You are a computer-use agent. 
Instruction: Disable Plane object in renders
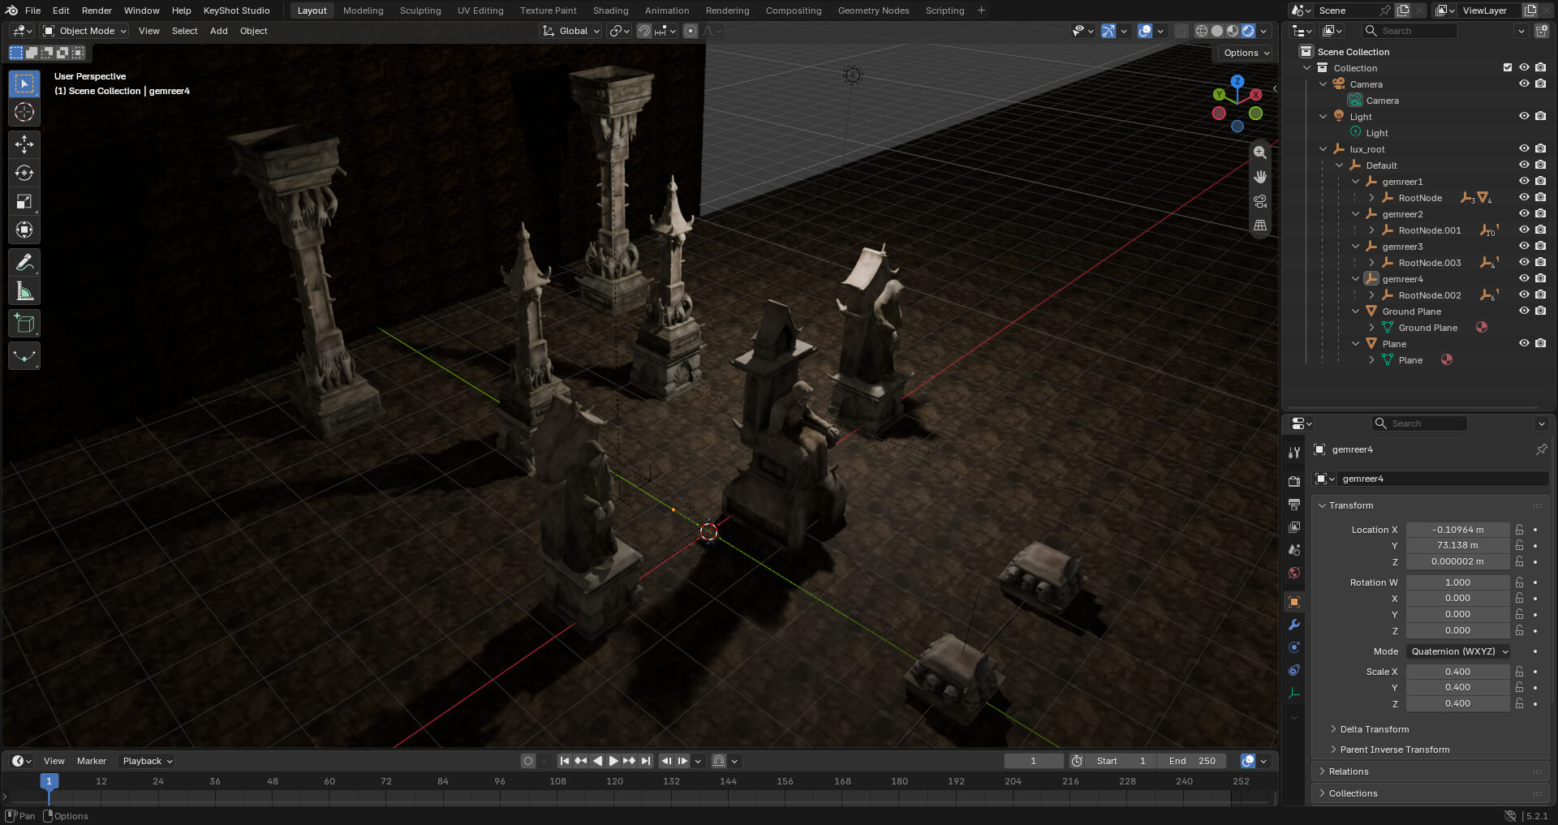1540,343
